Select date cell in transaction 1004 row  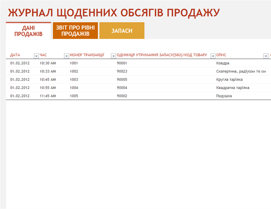20,88
